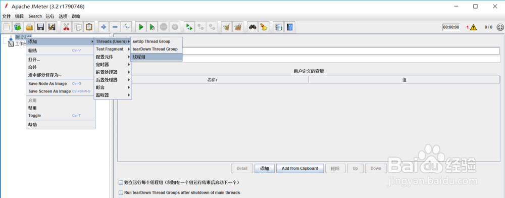This screenshot has height=198, width=505.
Task: Clear all results with double broom icon
Action: click(x=238, y=27)
